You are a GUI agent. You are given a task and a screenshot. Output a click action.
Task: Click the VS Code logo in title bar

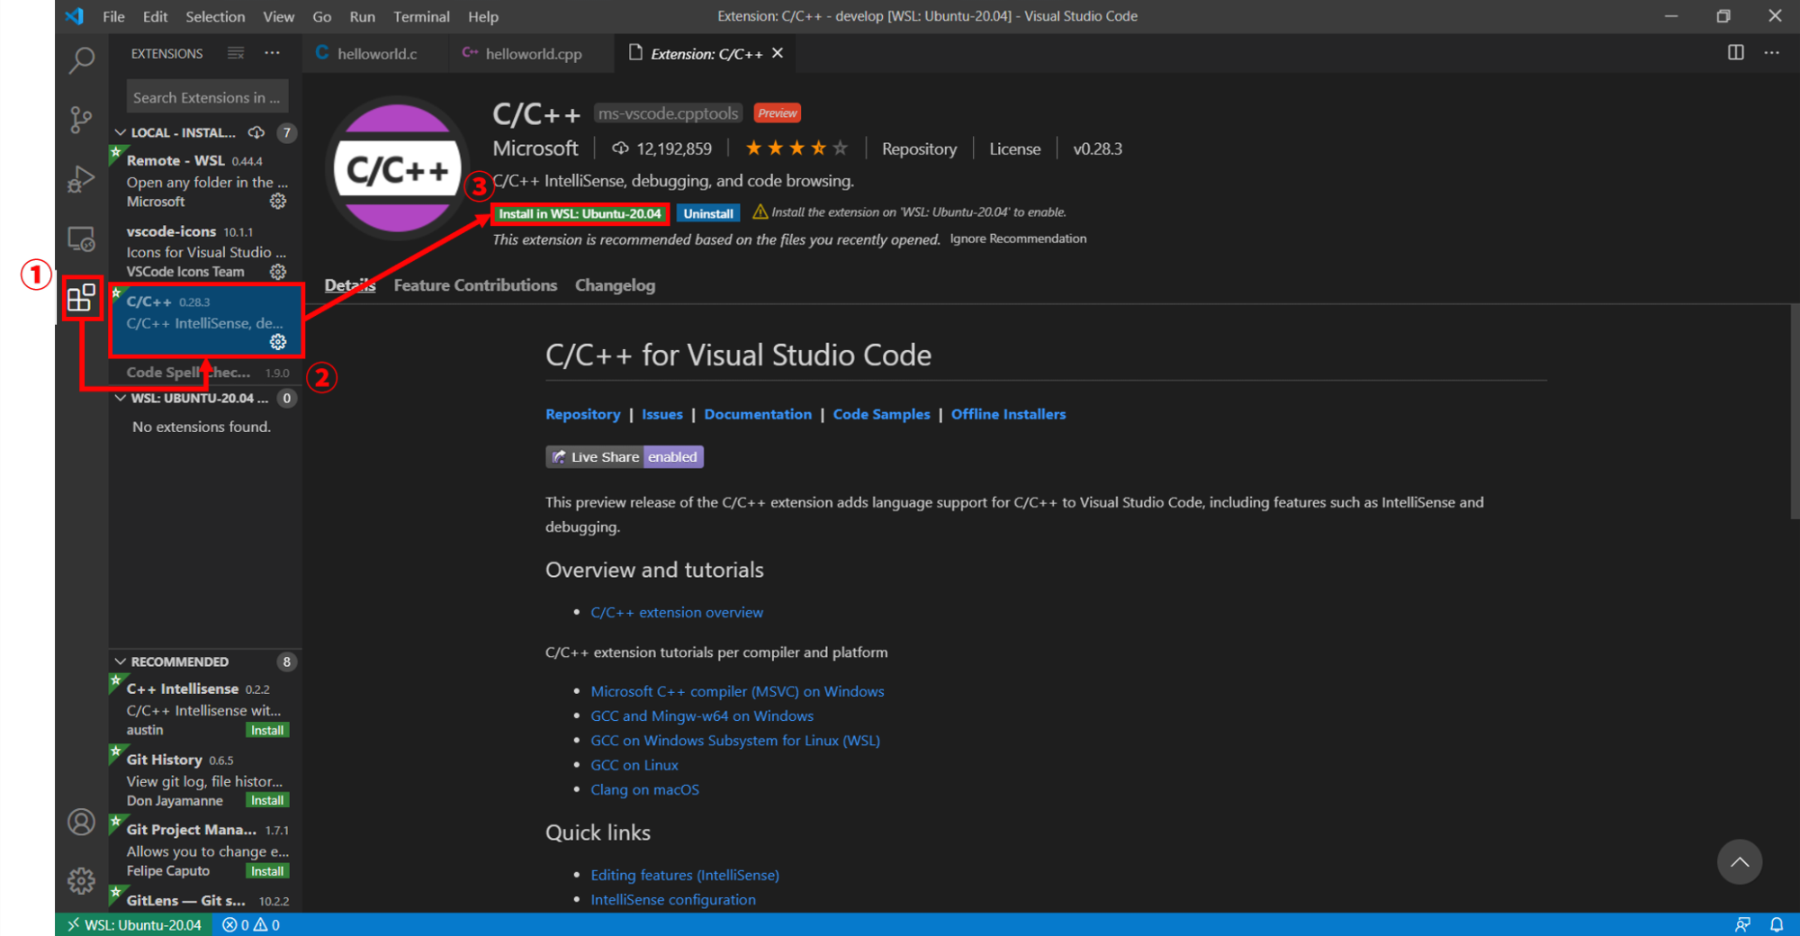point(75,16)
